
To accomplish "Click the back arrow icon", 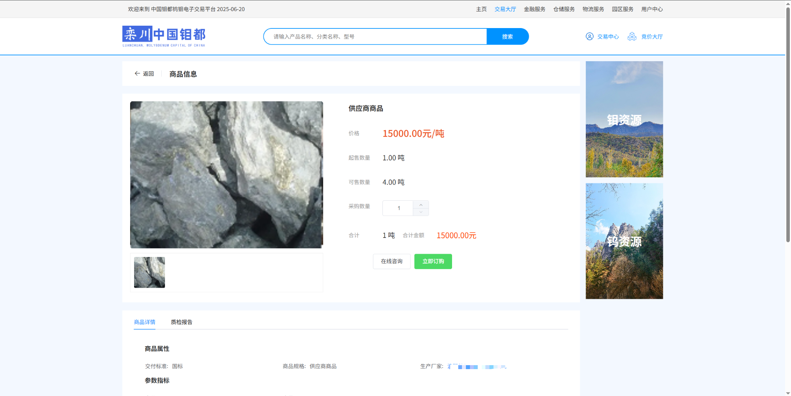I will (137, 74).
